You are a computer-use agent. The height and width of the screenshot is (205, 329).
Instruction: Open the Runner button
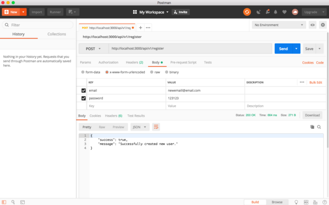[55, 12]
